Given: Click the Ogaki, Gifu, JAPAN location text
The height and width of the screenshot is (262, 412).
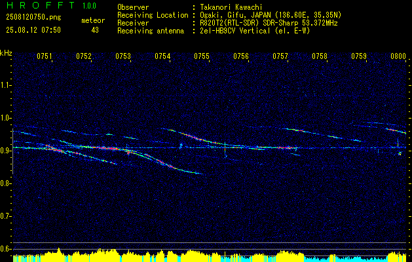Looking at the screenshot, I should pyautogui.click(x=271, y=15).
